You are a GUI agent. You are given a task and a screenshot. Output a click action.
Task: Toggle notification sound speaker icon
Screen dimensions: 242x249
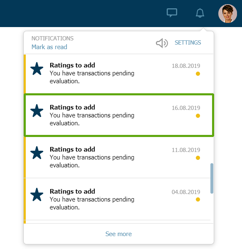tap(162, 43)
